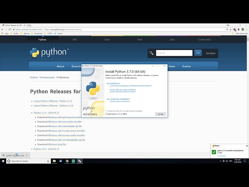Open File Explorer from the taskbar
The image size is (249, 187).
(x=54, y=161)
